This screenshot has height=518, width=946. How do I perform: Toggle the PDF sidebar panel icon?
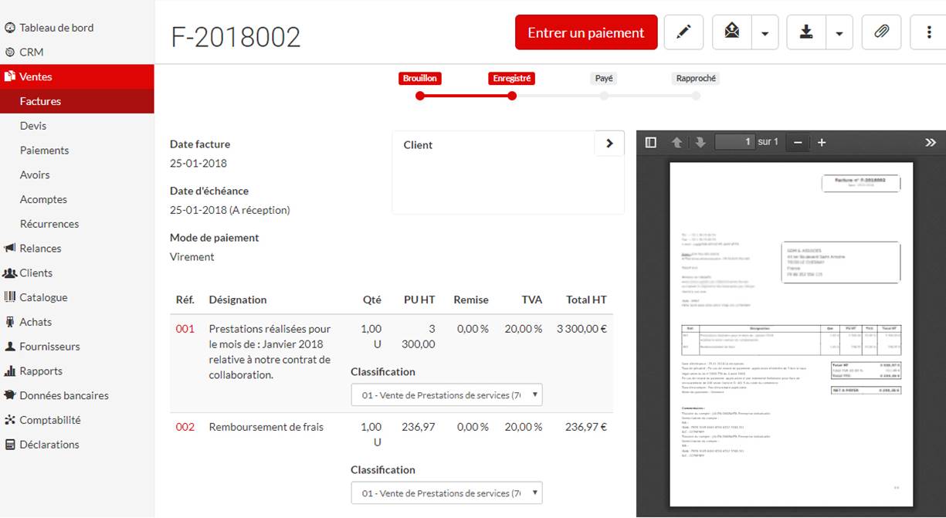649,142
